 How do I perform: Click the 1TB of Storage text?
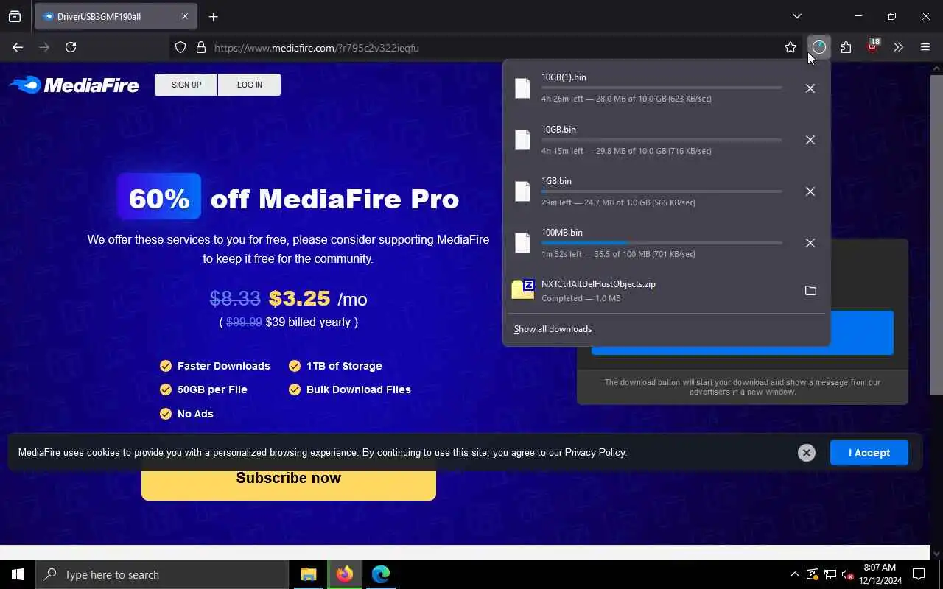tap(344, 366)
